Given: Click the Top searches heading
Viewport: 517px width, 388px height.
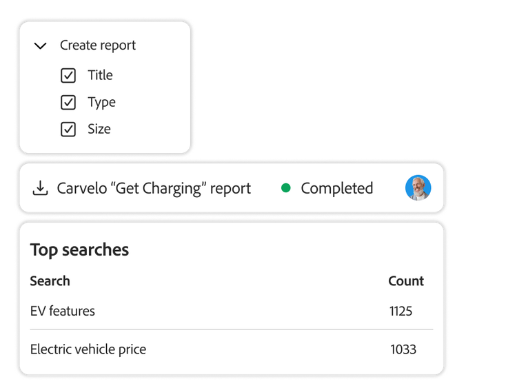Looking at the screenshot, I should tap(79, 249).
